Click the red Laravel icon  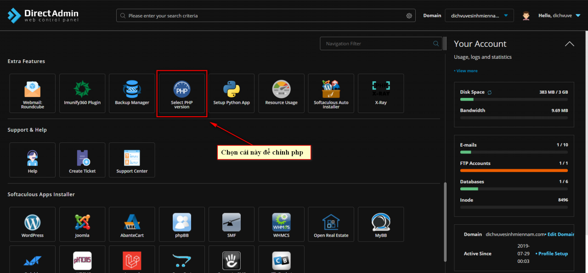coord(132,261)
